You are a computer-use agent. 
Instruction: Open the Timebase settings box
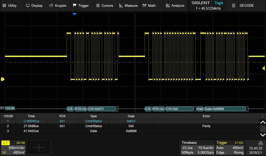coord(197,148)
